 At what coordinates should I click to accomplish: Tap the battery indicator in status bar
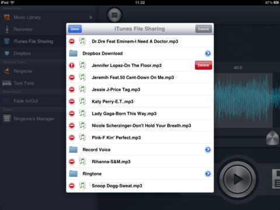click(276, 2)
